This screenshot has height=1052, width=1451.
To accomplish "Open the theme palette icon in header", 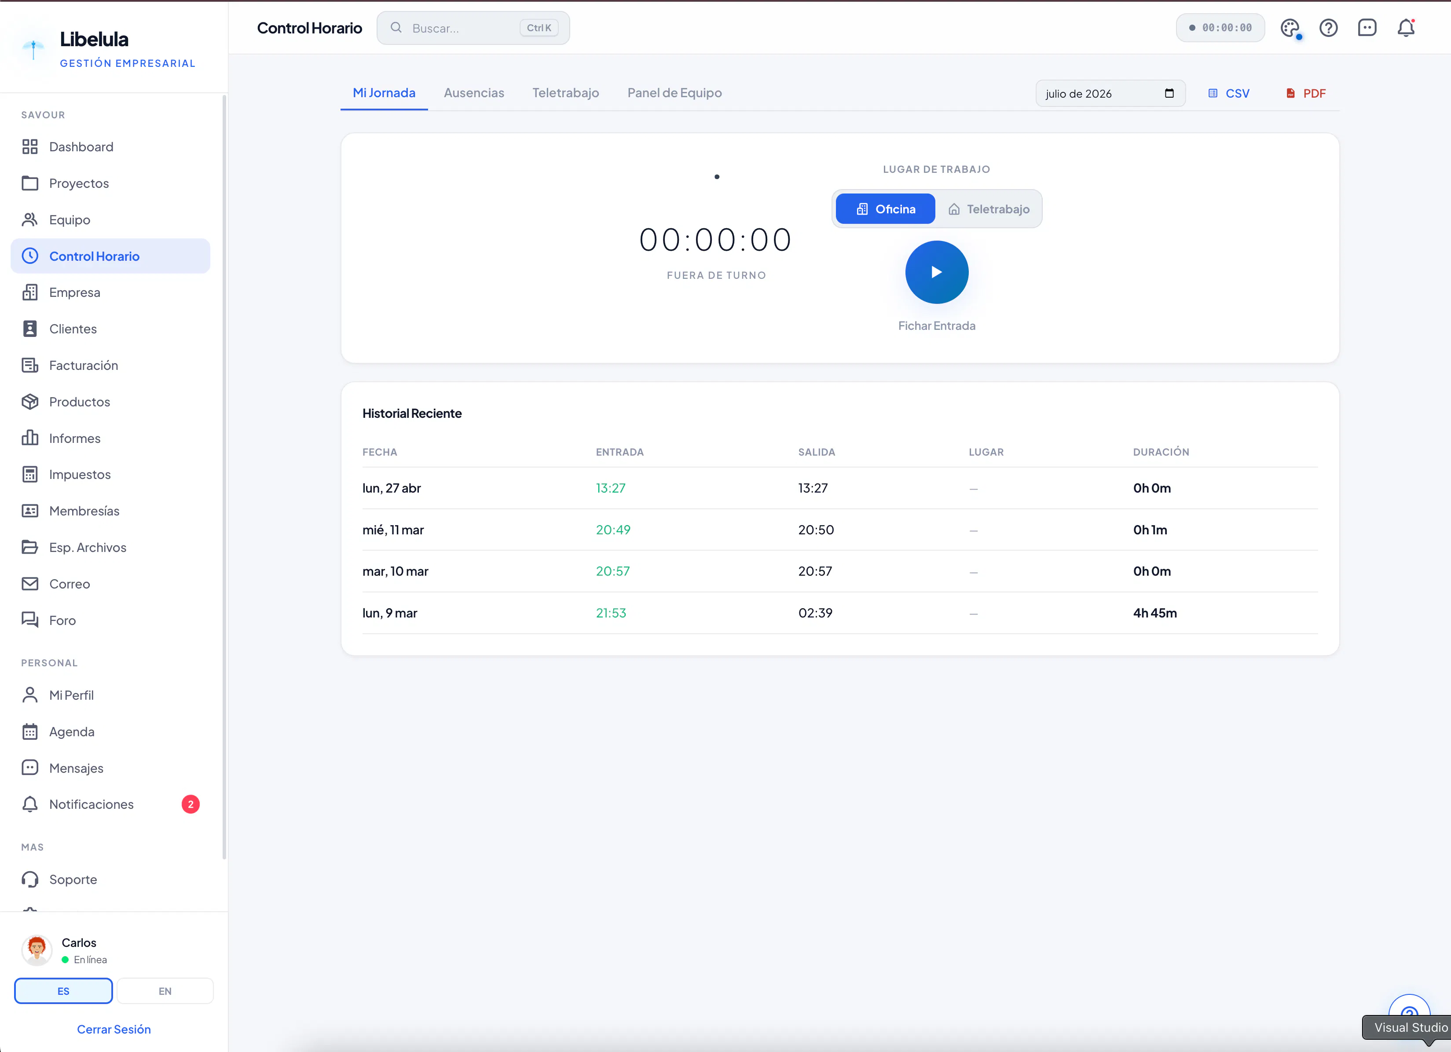I will (x=1290, y=28).
